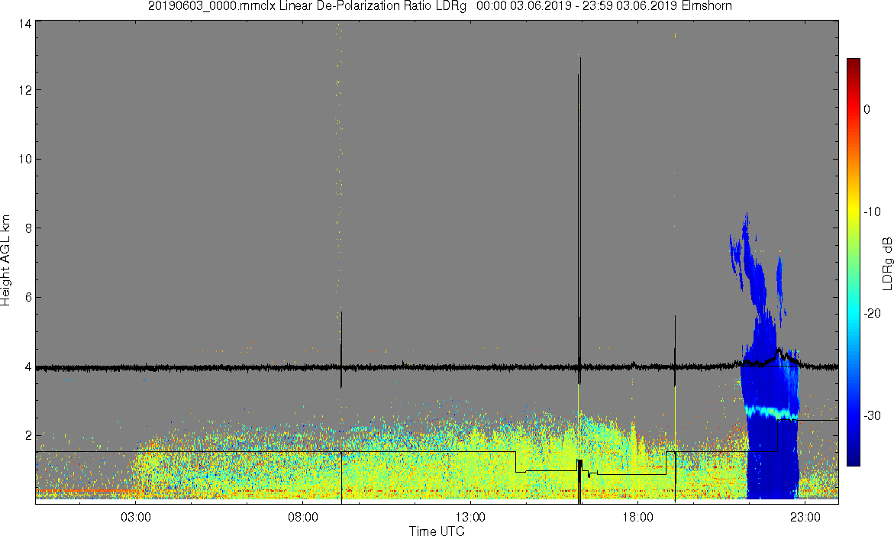Click the '08:00' time tick label
The height and width of the screenshot is (536, 894).
pos(303,517)
